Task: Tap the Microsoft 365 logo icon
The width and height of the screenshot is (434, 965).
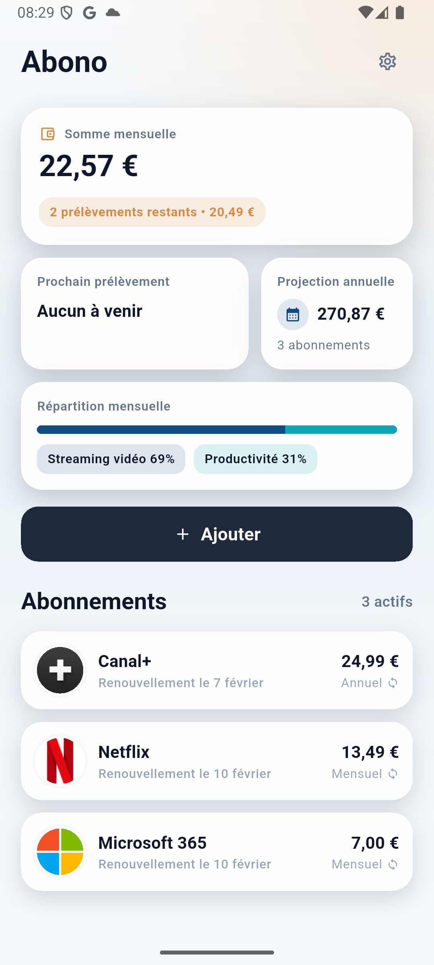Action: tap(60, 852)
